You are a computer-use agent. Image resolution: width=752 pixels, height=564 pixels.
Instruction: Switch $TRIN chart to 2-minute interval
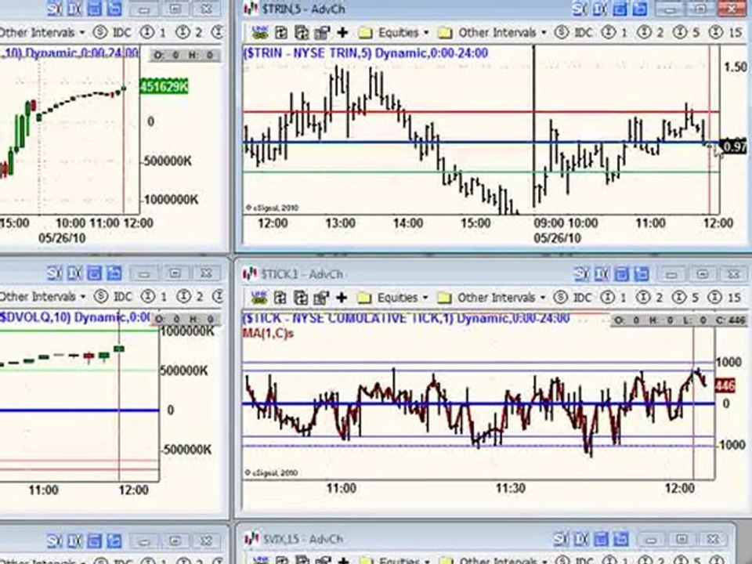click(650, 33)
